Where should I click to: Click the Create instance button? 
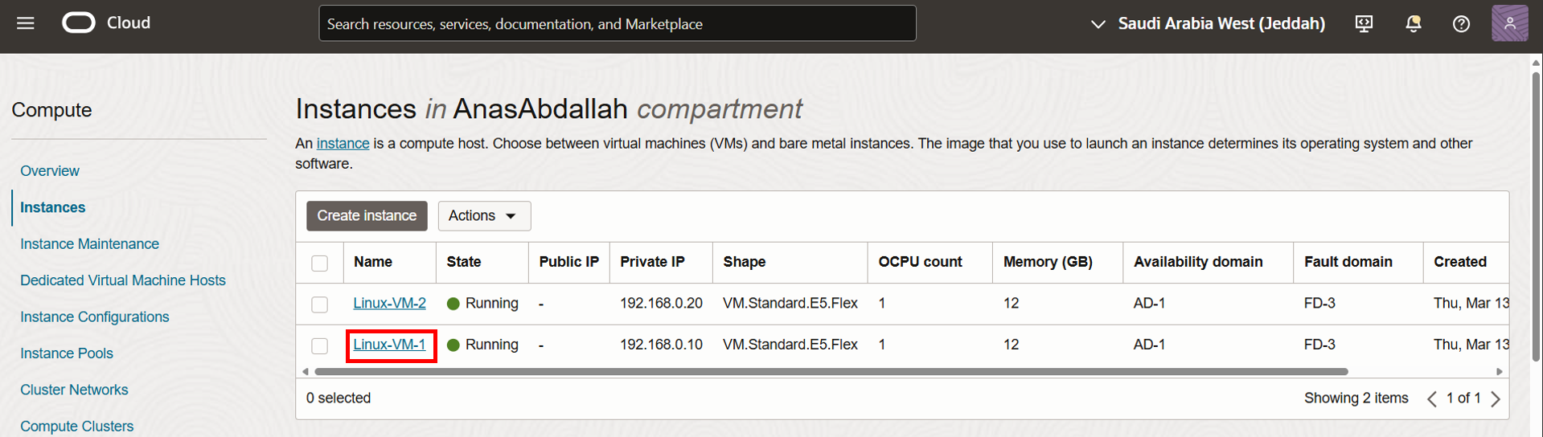point(367,216)
